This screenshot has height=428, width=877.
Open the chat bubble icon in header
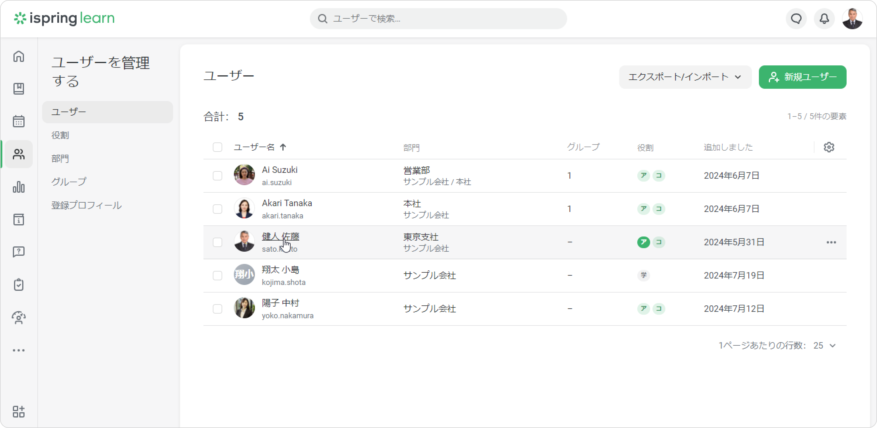pyautogui.click(x=796, y=19)
